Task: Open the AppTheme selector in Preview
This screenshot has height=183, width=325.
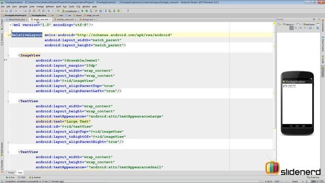Action: click(x=309, y=24)
